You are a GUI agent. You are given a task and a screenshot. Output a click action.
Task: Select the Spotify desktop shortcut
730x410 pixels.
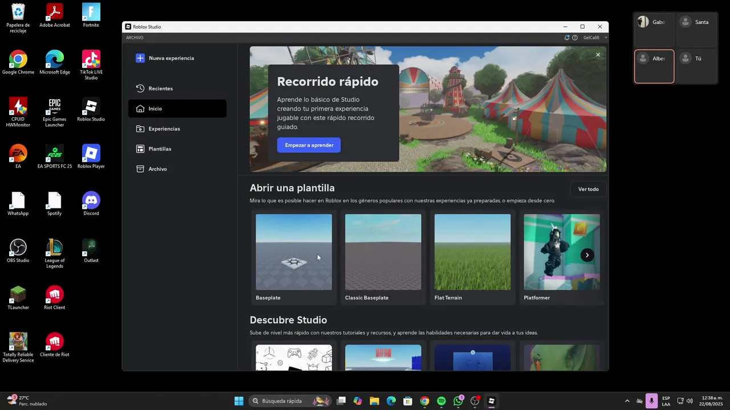[55, 204]
